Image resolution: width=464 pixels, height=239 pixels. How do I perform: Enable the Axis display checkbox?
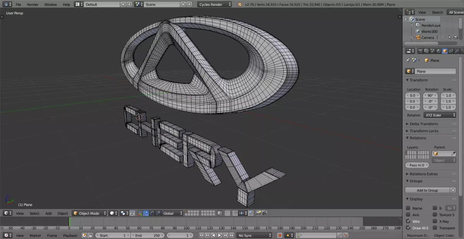[408, 215]
